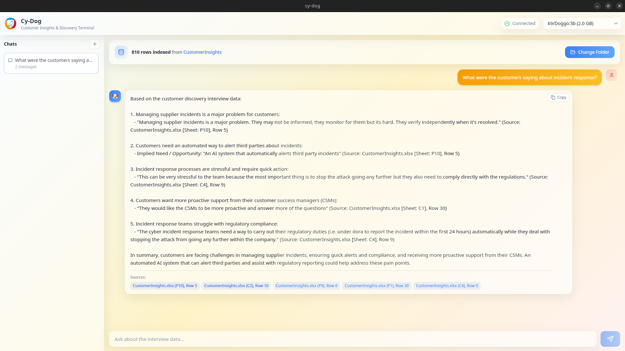Click the user avatar icon
The height and width of the screenshot is (351, 625).
(x=611, y=76)
